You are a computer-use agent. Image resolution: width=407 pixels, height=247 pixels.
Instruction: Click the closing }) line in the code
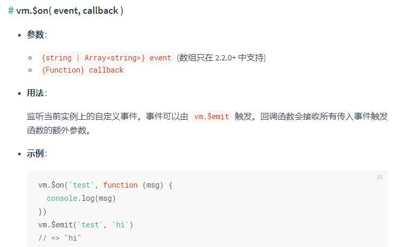[x=43, y=211]
